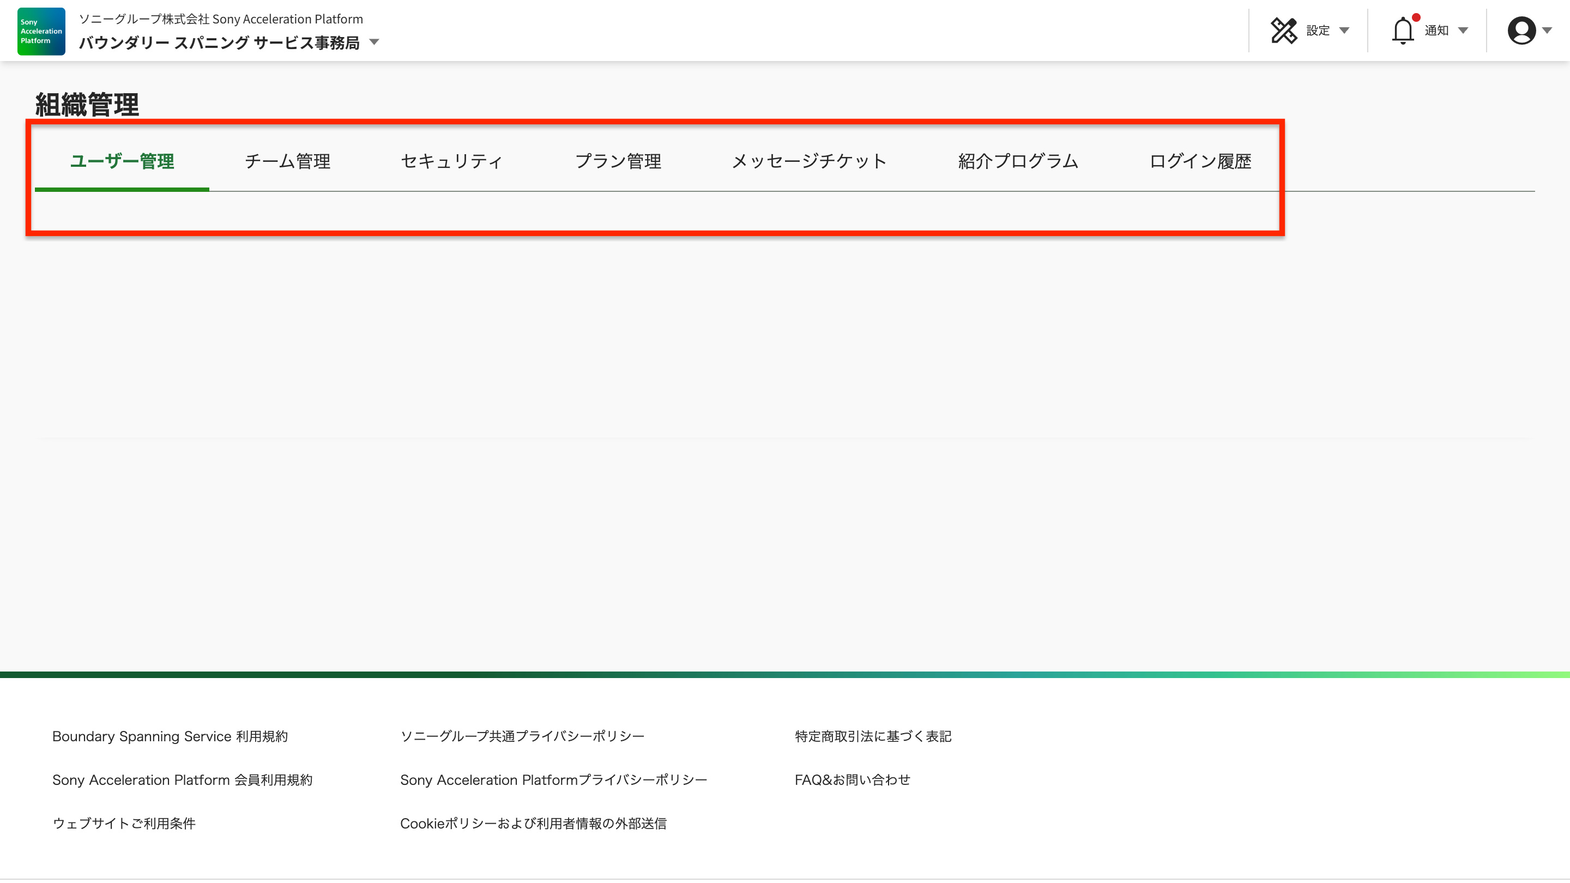The height and width of the screenshot is (883, 1570).
Task: View the ログイン履歴 tab
Action: click(x=1200, y=161)
